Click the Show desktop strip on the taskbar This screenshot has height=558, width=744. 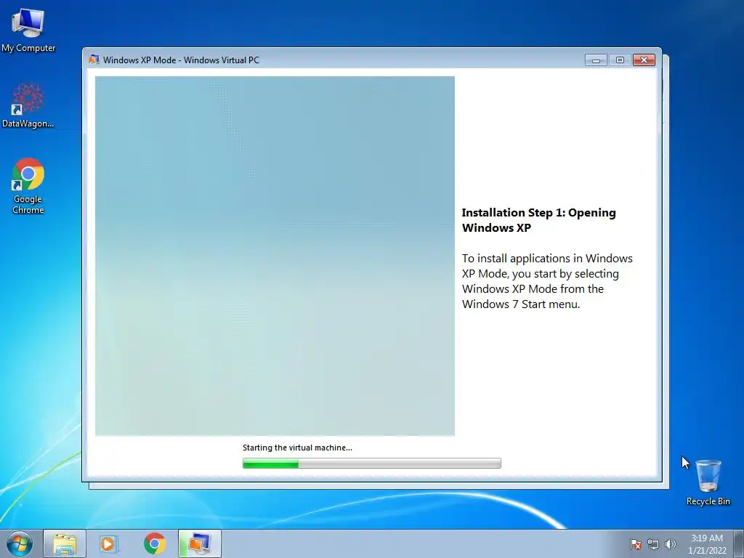pyautogui.click(x=739, y=543)
